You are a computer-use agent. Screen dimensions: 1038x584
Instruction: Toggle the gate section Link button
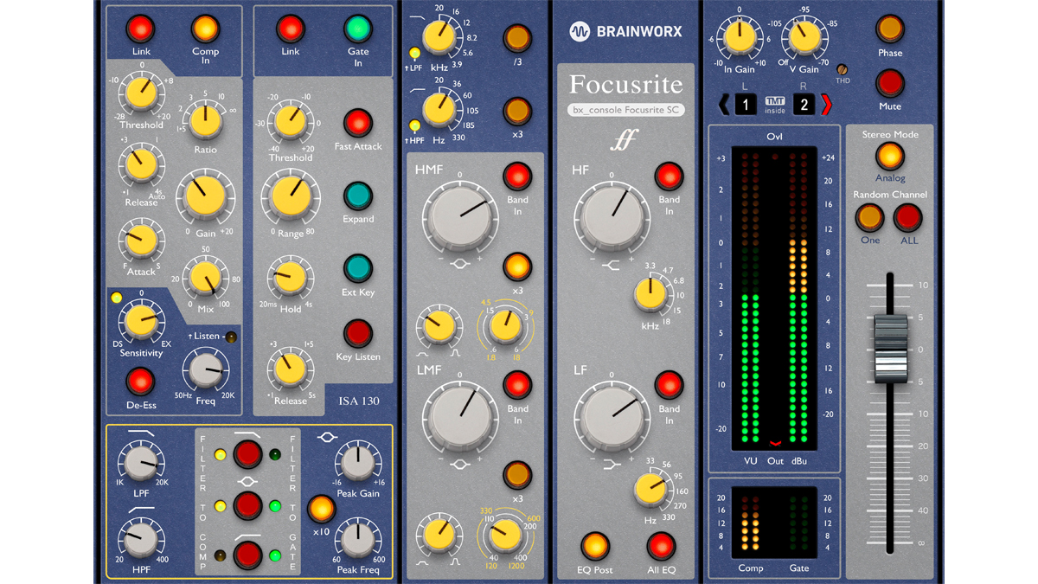click(x=291, y=29)
